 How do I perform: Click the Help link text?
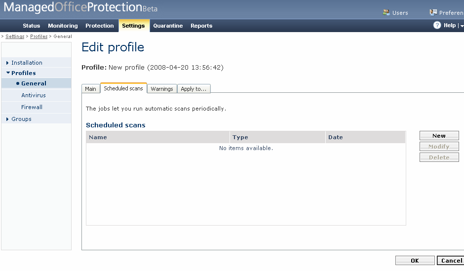[x=450, y=26]
